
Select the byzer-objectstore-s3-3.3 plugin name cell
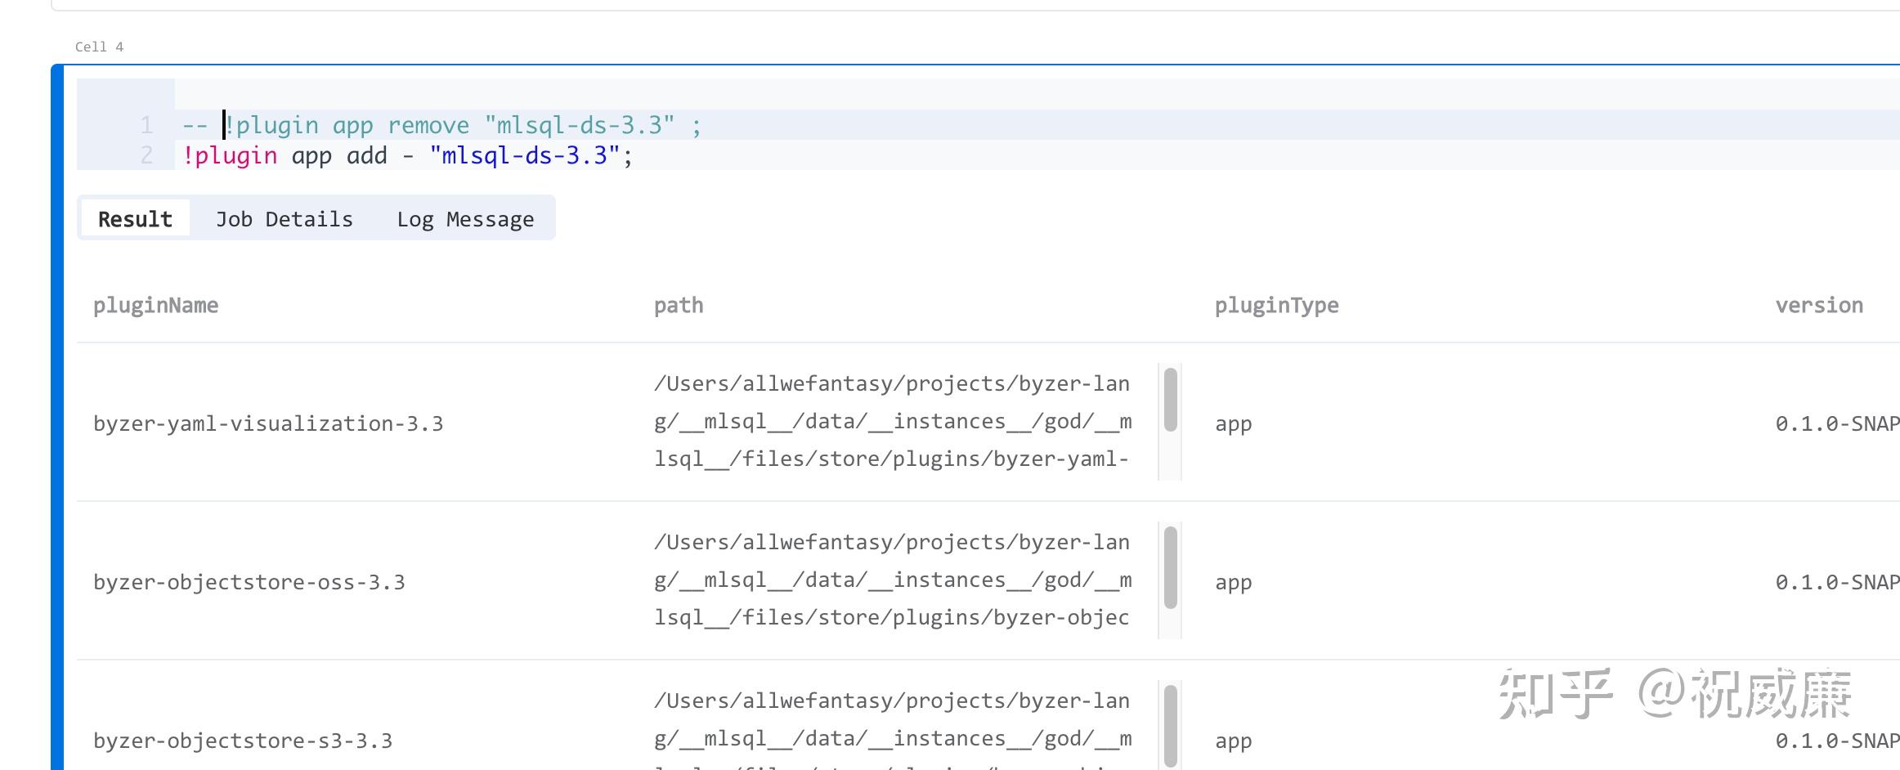tap(243, 741)
